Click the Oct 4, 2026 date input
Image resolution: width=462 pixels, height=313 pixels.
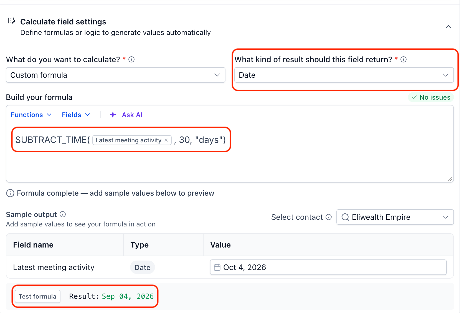point(328,267)
